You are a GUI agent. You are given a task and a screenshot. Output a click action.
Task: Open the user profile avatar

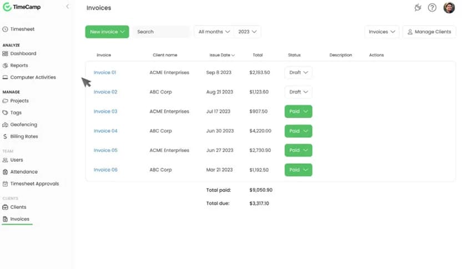click(449, 7)
